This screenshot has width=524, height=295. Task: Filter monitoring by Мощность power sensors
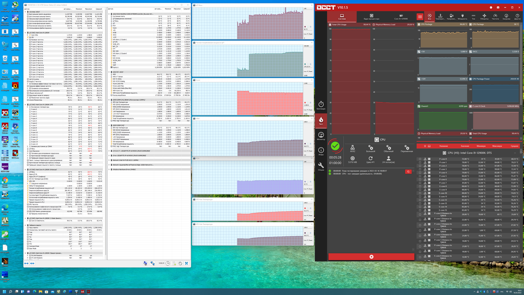(463, 17)
